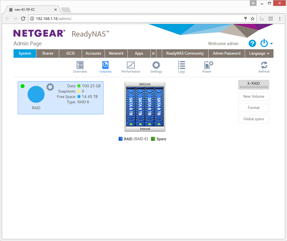This screenshot has height=241, width=287.
Task: Select the fourth SATA 8 TB disk
Action: click(x=159, y=107)
